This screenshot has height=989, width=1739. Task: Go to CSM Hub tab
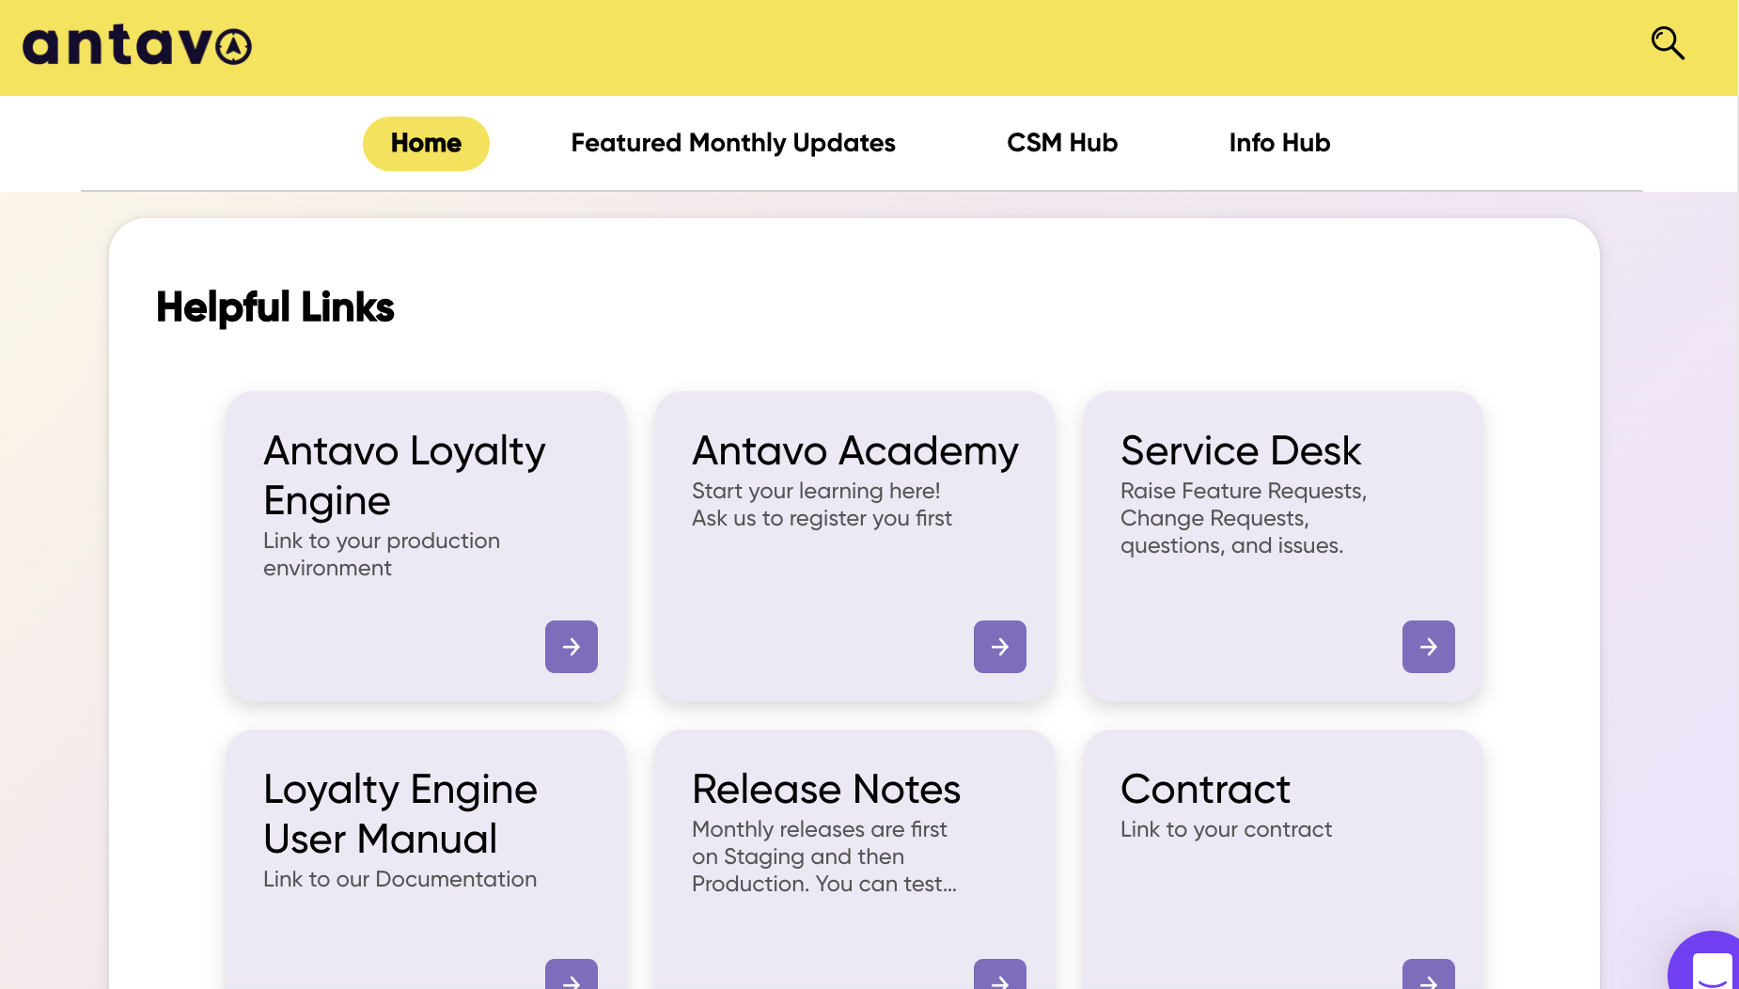coord(1062,143)
